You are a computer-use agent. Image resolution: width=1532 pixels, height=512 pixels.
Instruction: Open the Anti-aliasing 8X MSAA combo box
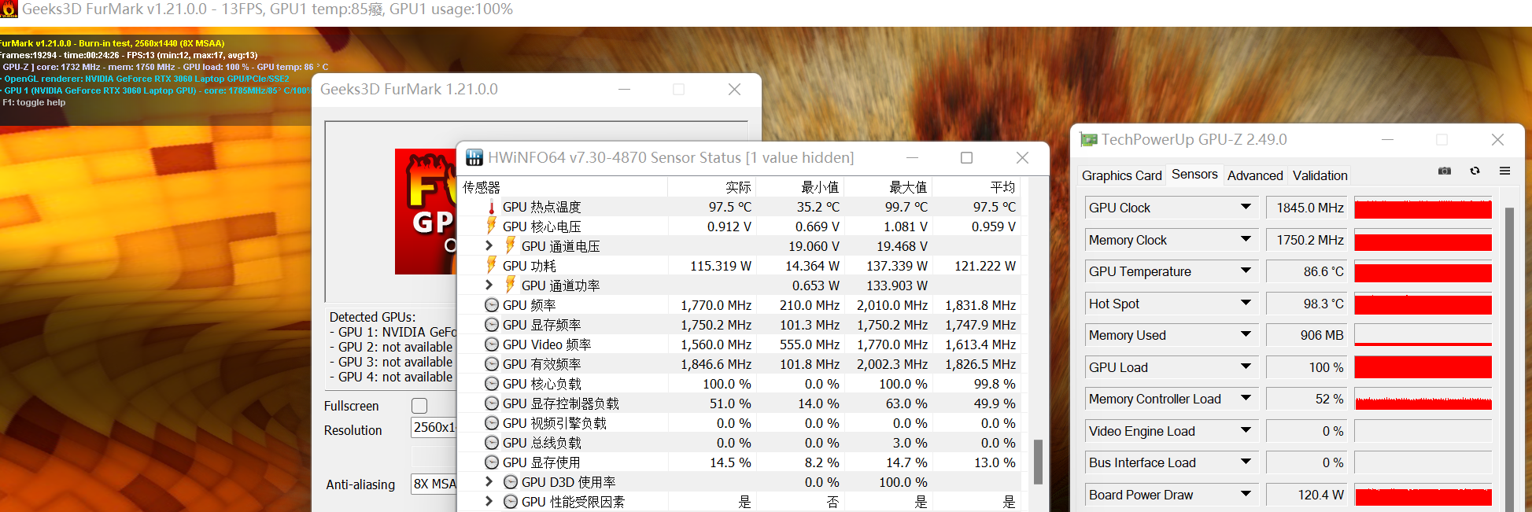(x=434, y=484)
